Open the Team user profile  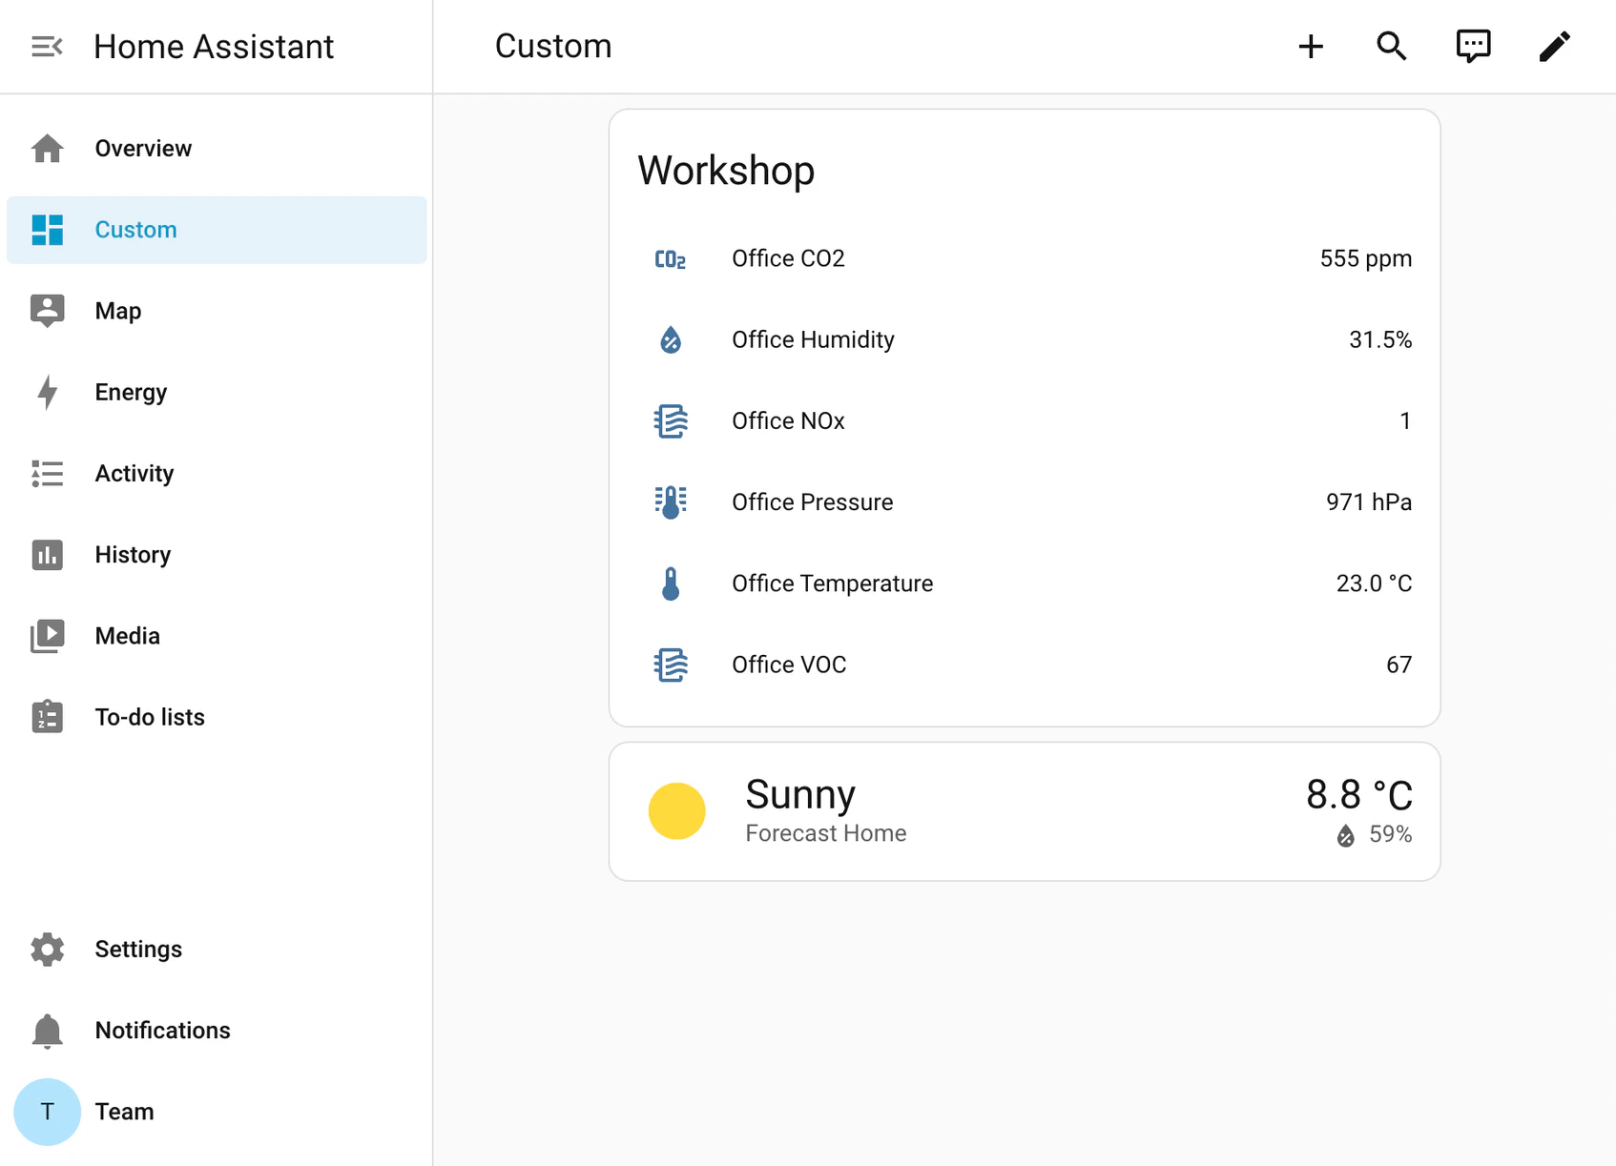pyautogui.click(x=123, y=1112)
